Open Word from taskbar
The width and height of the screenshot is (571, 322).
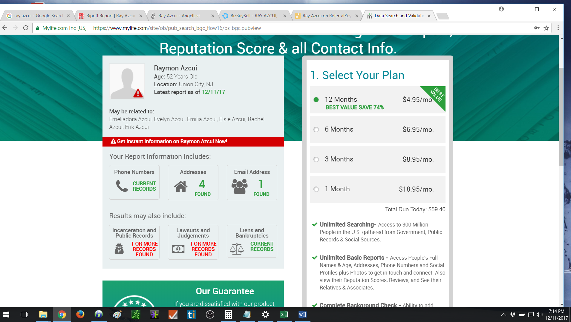[302, 315]
